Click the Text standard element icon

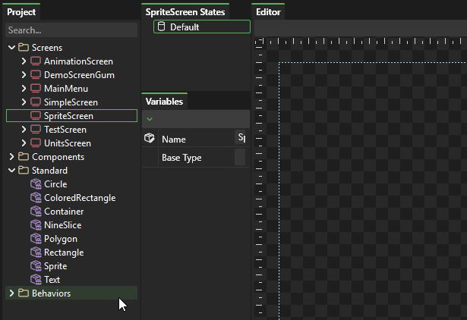click(x=36, y=280)
